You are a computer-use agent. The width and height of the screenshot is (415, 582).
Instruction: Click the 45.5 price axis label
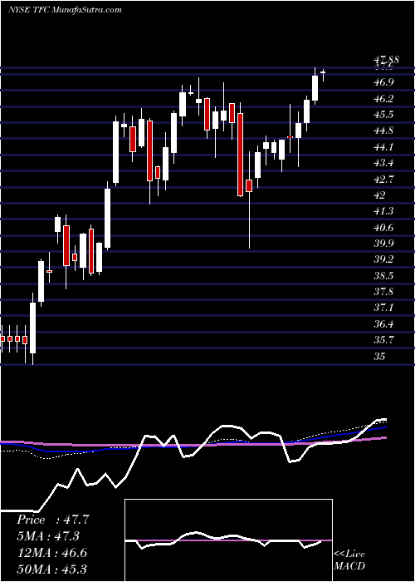click(x=384, y=115)
